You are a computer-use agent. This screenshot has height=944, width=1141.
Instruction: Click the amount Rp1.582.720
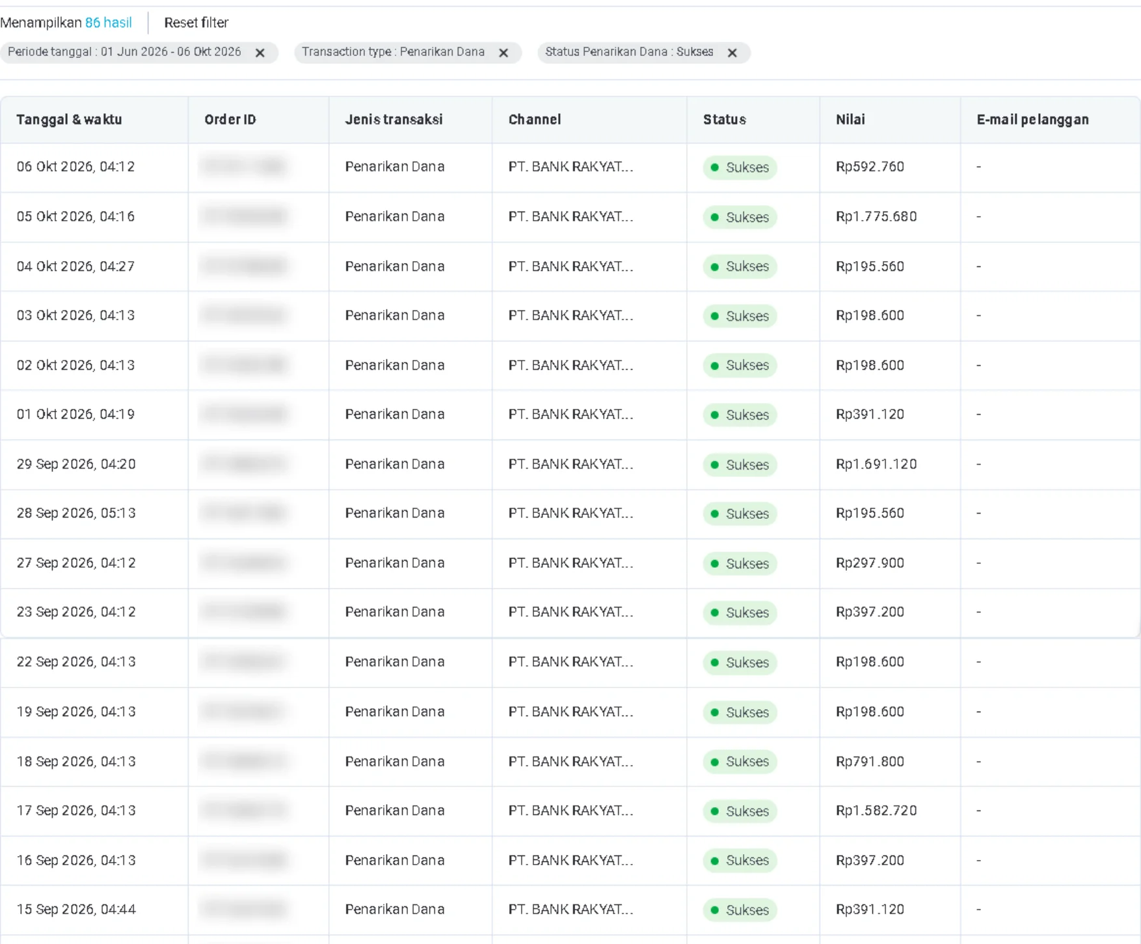point(876,811)
